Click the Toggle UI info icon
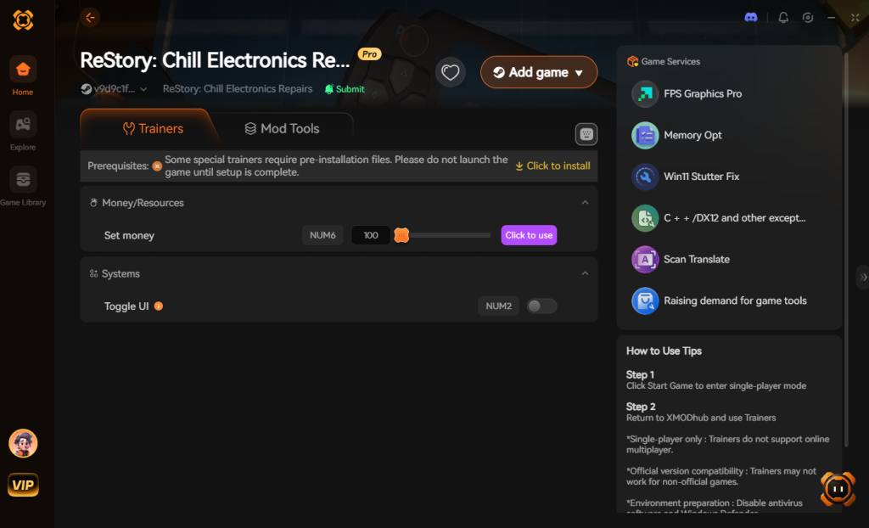This screenshot has width=869, height=528. point(159,306)
